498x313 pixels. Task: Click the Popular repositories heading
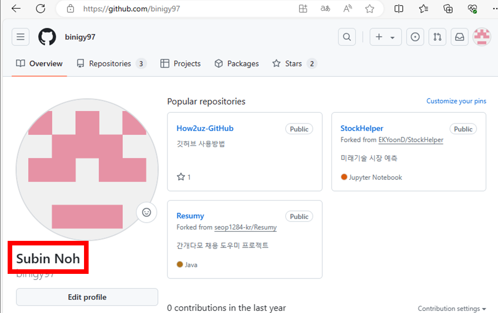pos(206,102)
